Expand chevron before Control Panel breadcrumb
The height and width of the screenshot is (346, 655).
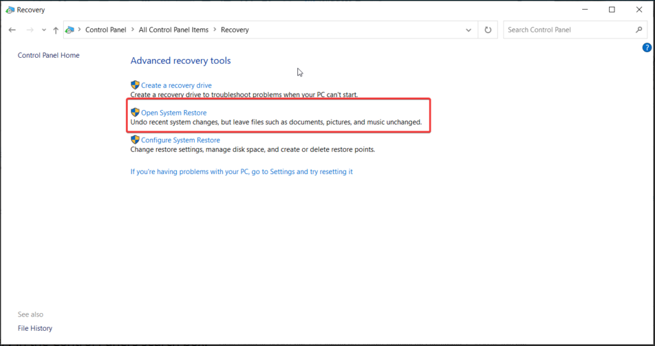(x=79, y=30)
